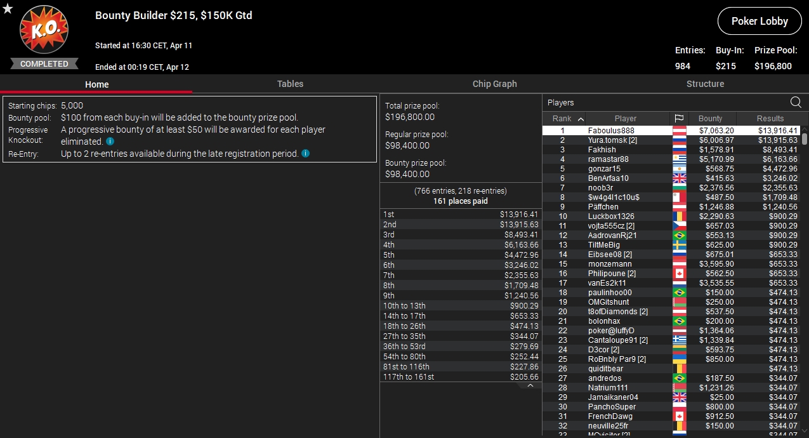Click the 36th to 53rd payout row
Viewport: 809px width, 438px height.
[461, 347]
